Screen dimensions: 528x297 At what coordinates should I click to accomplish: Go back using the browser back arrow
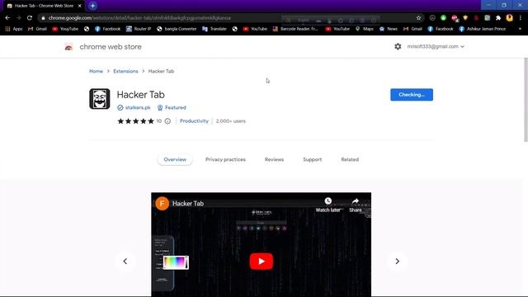7,18
